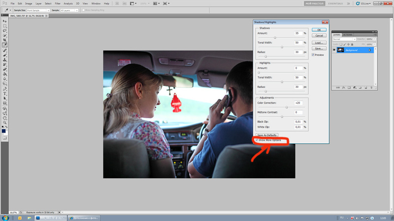Select the Lasso tool
The width and height of the screenshot is (394, 221).
[4, 31]
